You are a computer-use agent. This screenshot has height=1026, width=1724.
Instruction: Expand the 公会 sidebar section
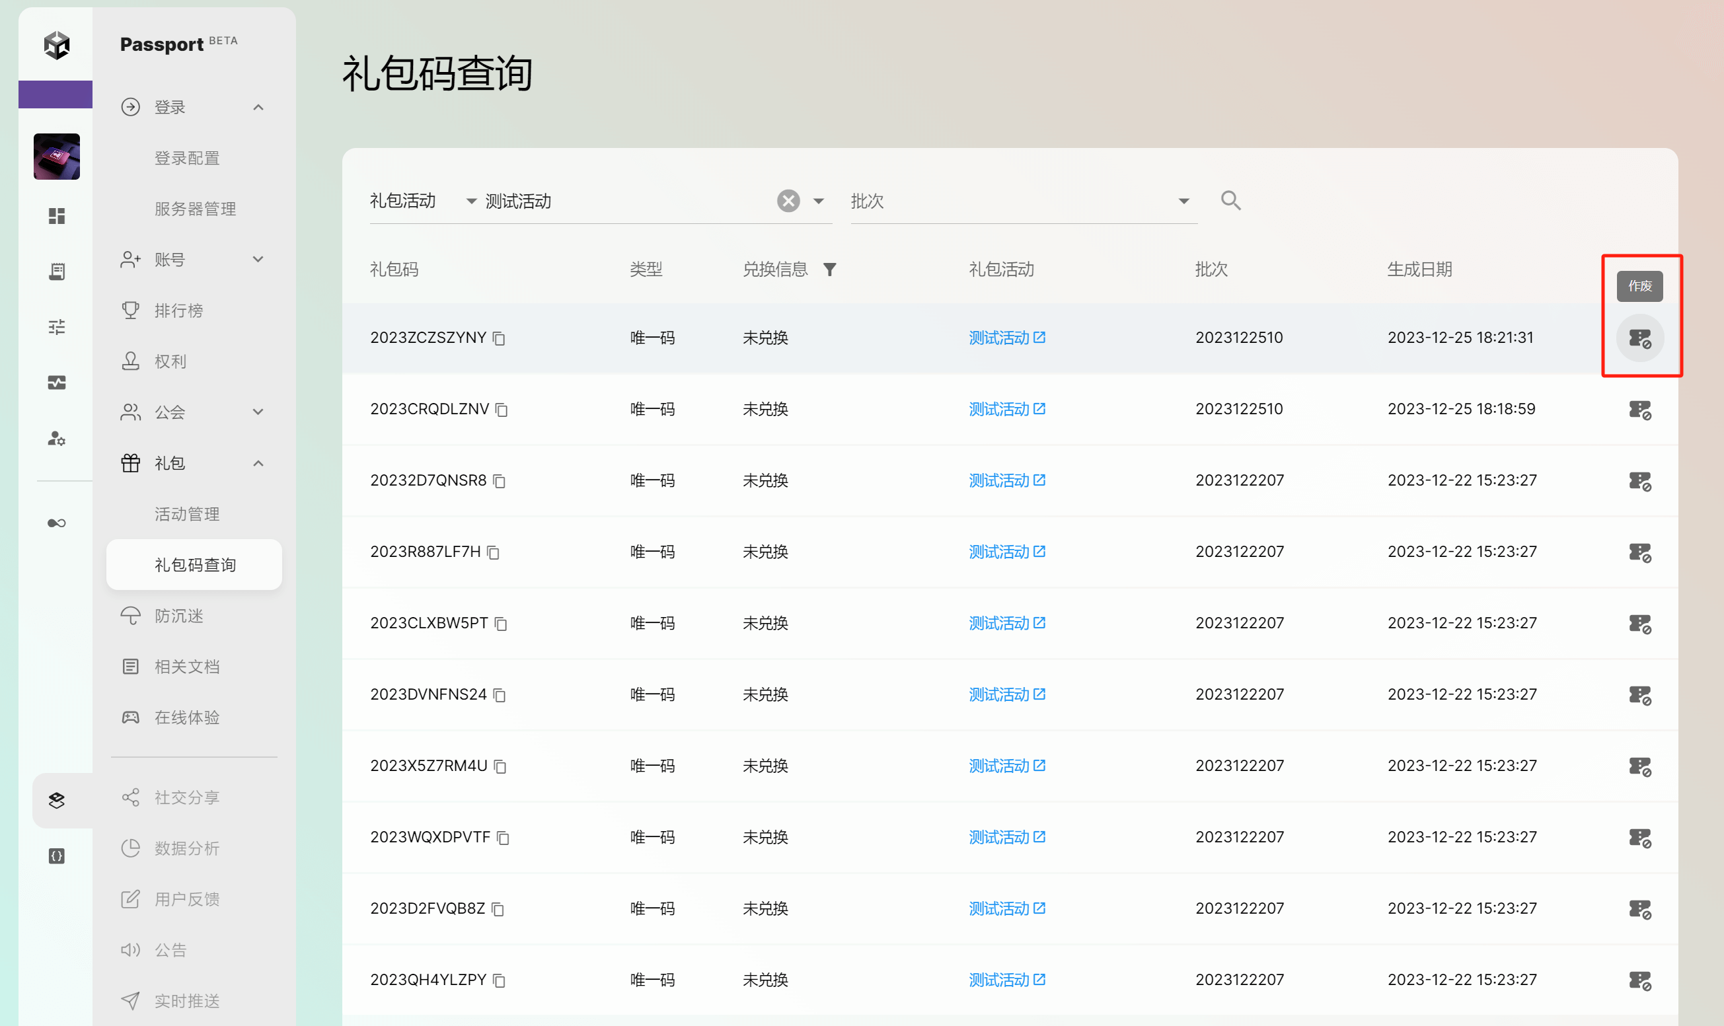[x=258, y=413]
